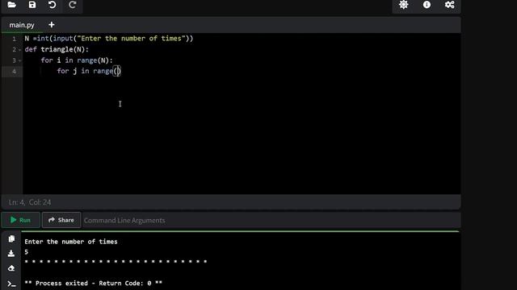This screenshot has height=290, width=517.
Task: Switch to the main.py tab
Action: coord(22,25)
